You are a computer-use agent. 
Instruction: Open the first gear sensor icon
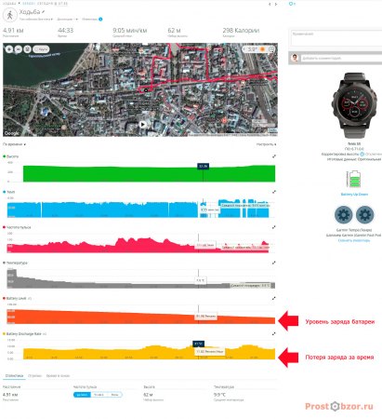(344, 215)
